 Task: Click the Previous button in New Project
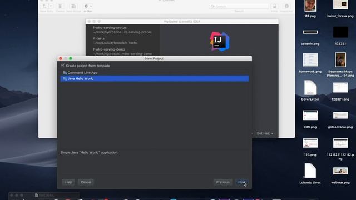pos(222,182)
